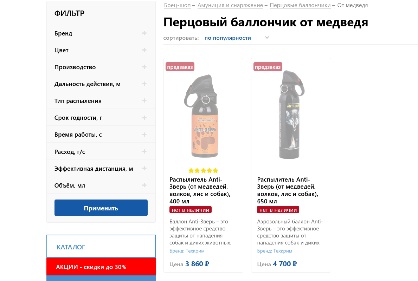The image size is (418, 281).
Task: Expand Дальность действия filter plus icon
Action: 144,84
